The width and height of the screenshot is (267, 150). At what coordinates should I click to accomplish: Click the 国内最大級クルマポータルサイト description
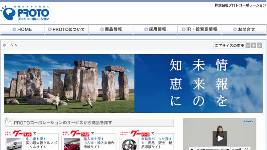coord(41,145)
